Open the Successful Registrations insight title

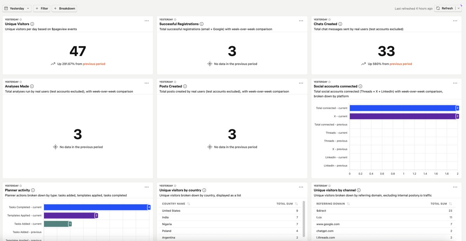click(x=179, y=24)
